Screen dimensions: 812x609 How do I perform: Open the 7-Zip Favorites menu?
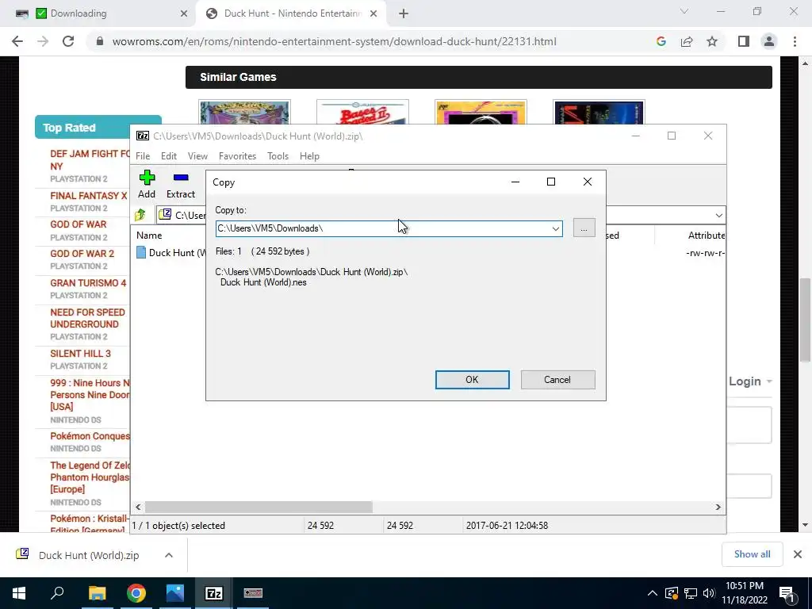pyautogui.click(x=237, y=156)
